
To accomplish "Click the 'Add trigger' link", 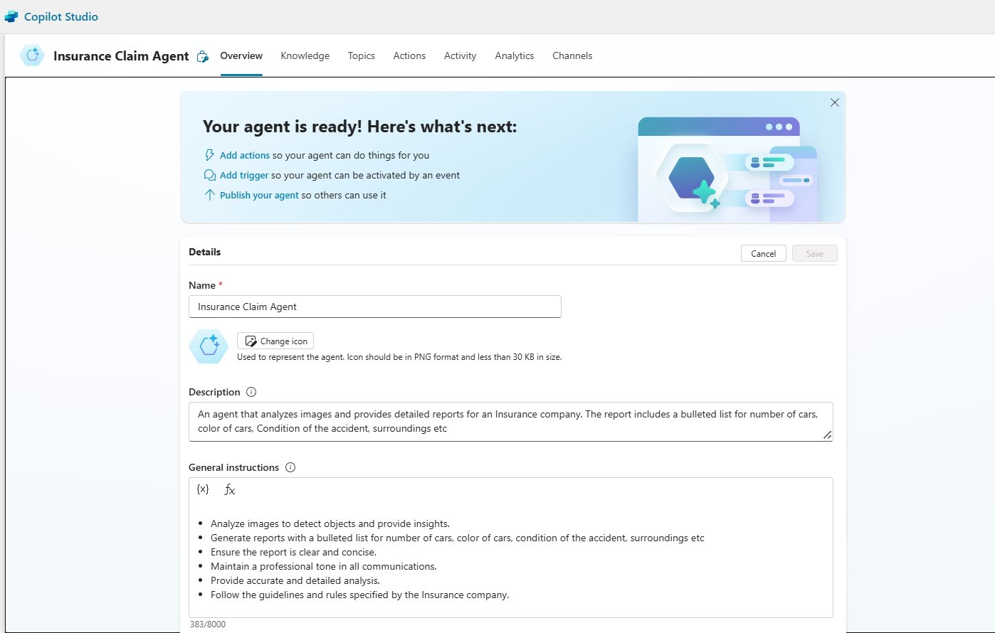I will point(243,175).
